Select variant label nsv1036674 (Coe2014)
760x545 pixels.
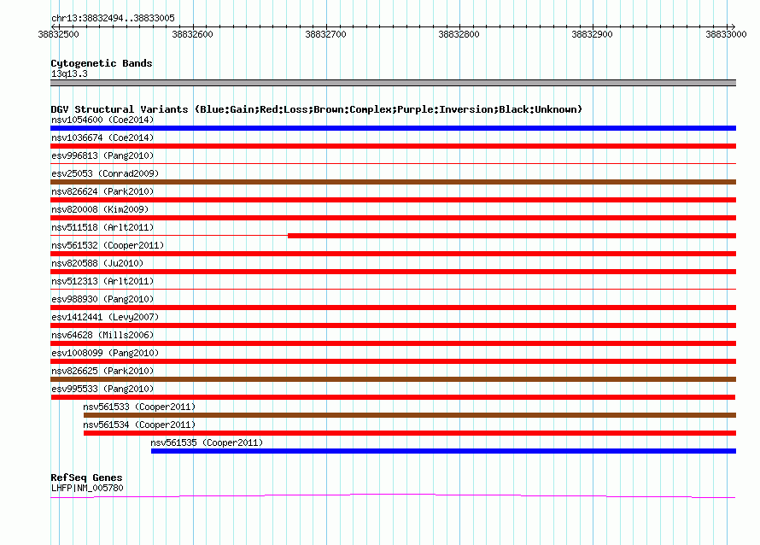(102, 138)
